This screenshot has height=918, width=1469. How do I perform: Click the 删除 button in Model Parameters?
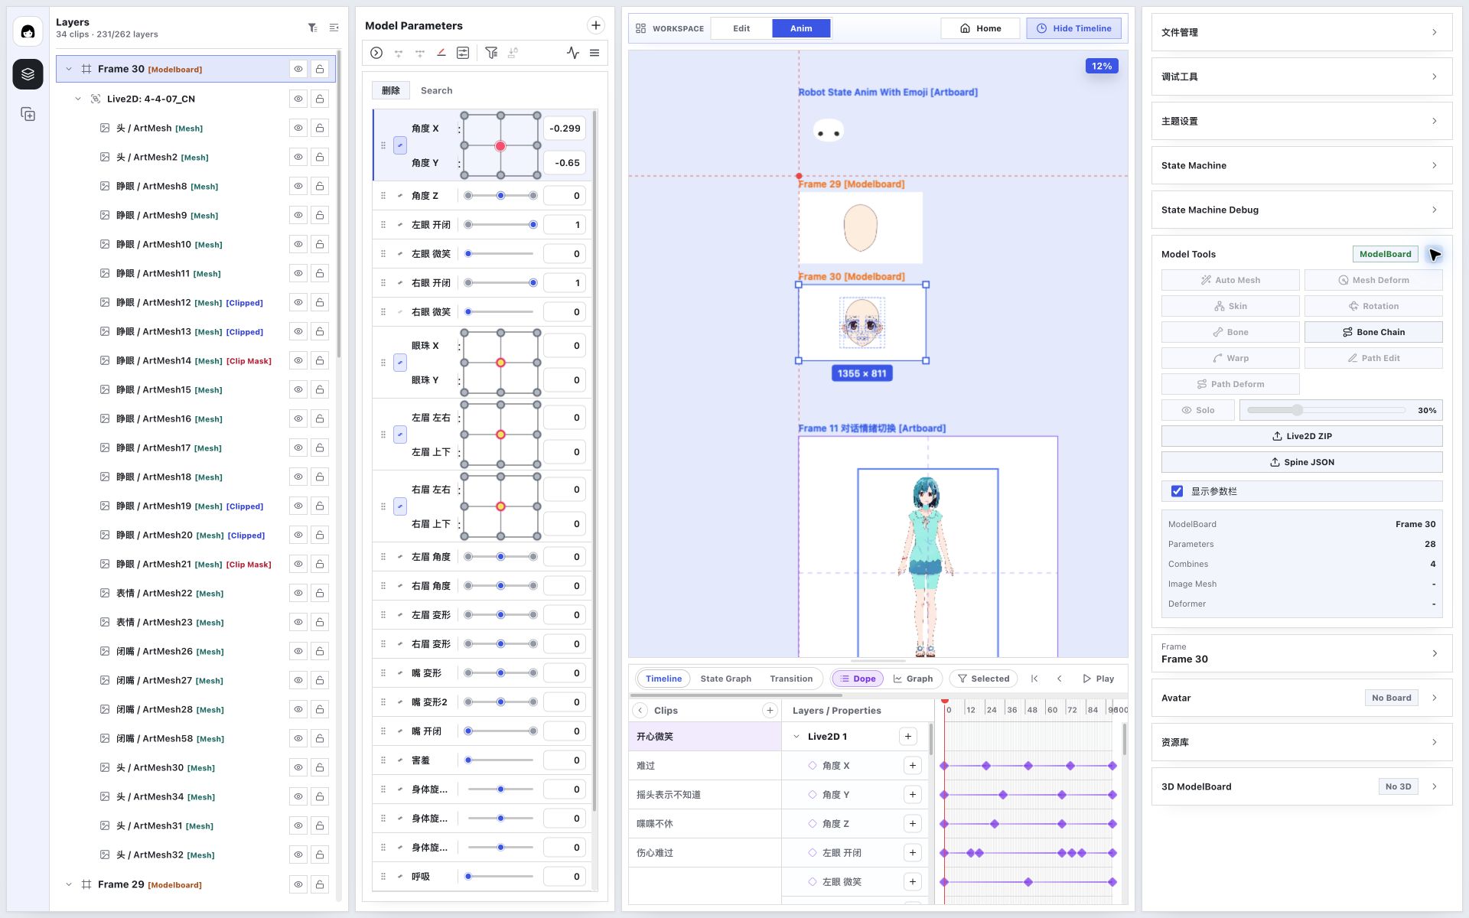391,90
